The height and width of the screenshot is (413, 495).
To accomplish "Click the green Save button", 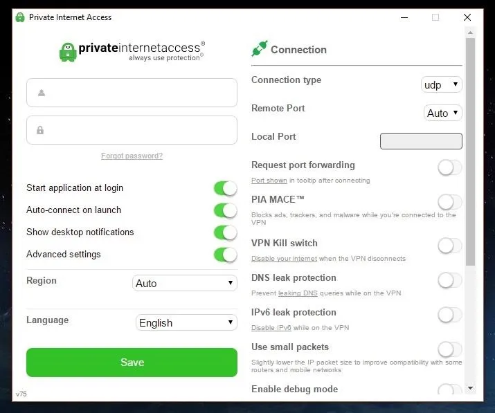I will click(x=132, y=362).
